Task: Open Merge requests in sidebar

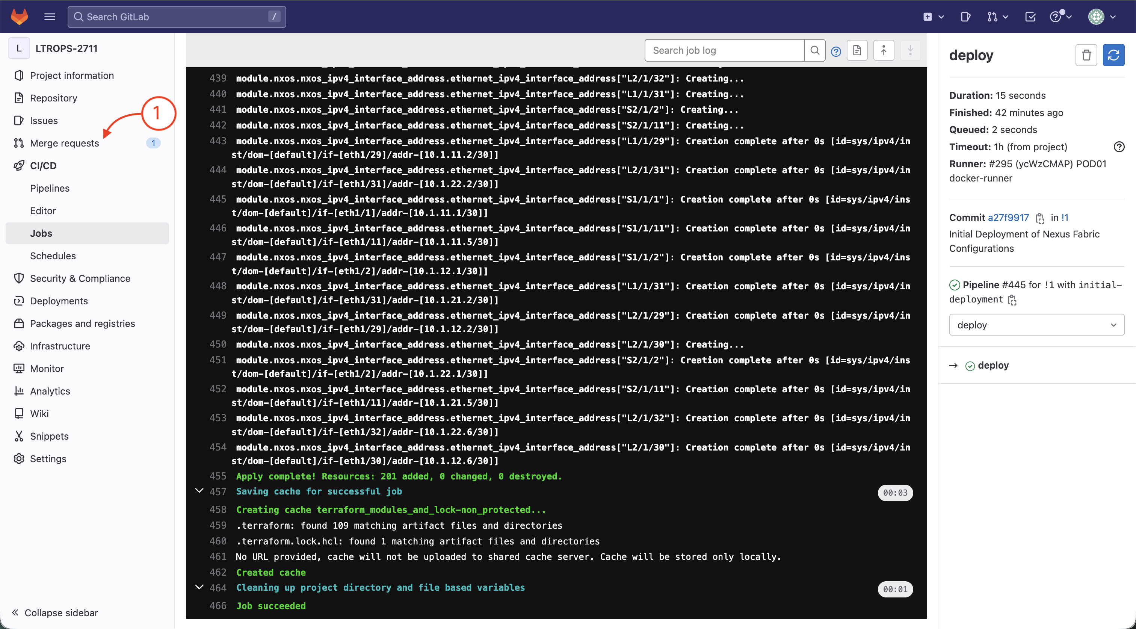Action: (x=64, y=143)
